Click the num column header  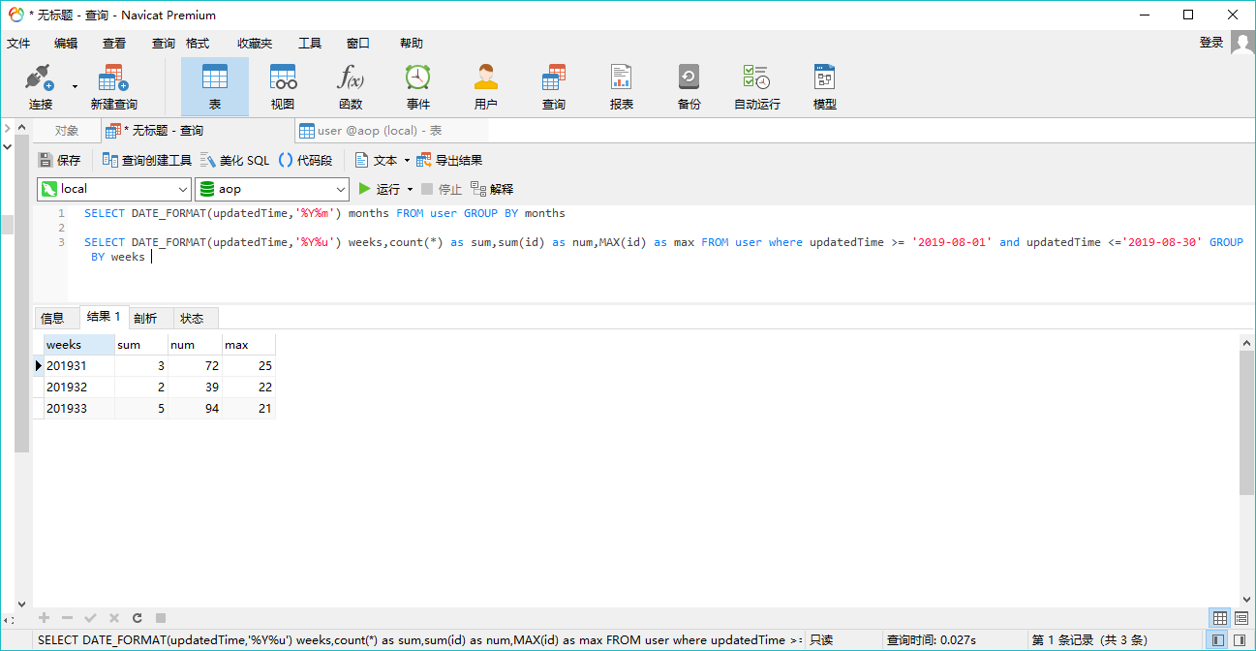pos(195,345)
